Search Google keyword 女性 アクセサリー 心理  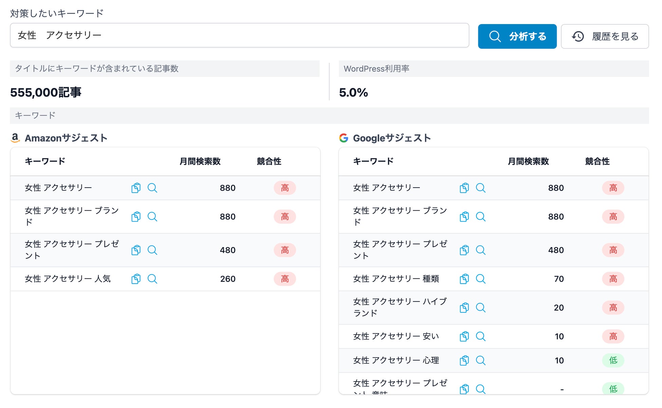480,361
